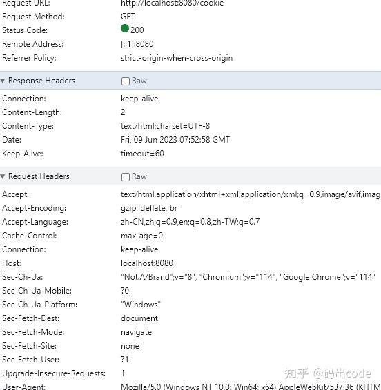Viewport: 381px width, 390px height.
Task: Select the Accept header value
Action: (x=251, y=194)
